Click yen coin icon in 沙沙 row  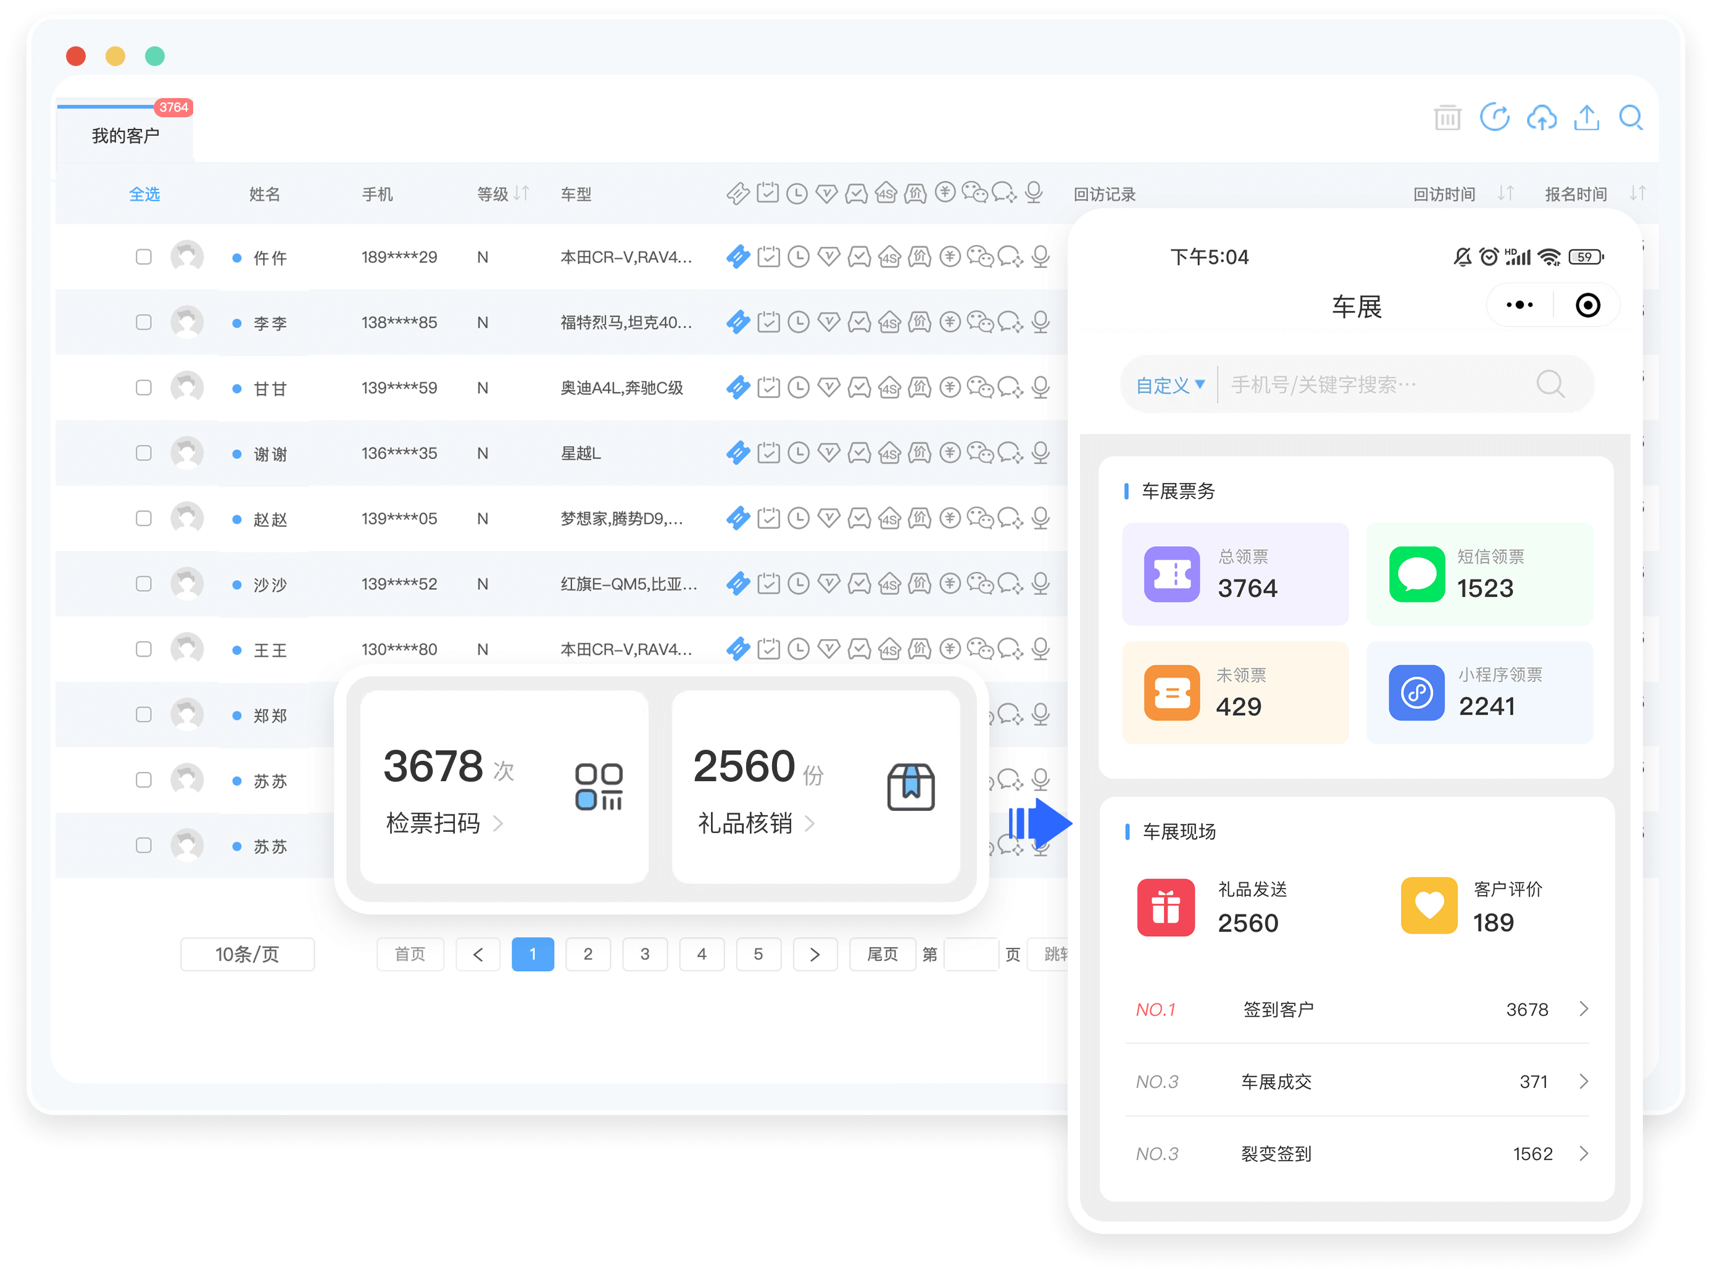(950, 583)
